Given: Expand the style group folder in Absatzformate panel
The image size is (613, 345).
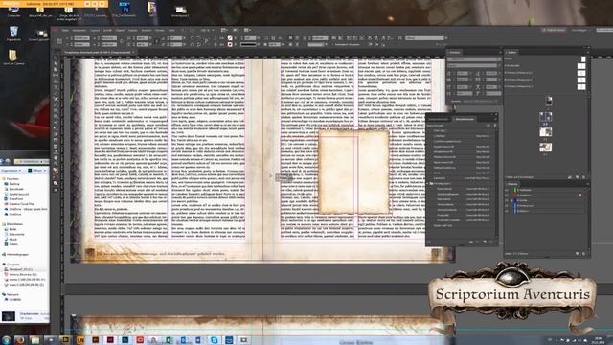Looking at the screenshot, I should tap(428, 183).
